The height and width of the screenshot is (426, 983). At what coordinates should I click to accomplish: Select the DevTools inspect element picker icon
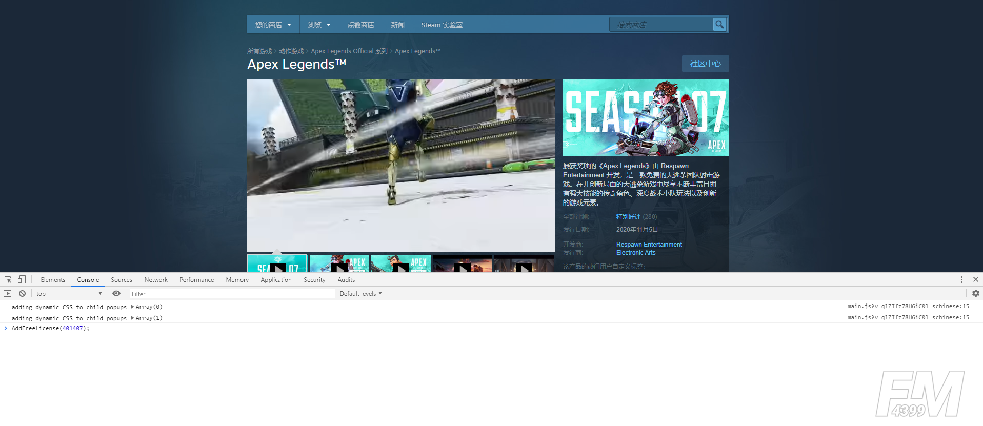pyautogui.click(x=8, y=280)
